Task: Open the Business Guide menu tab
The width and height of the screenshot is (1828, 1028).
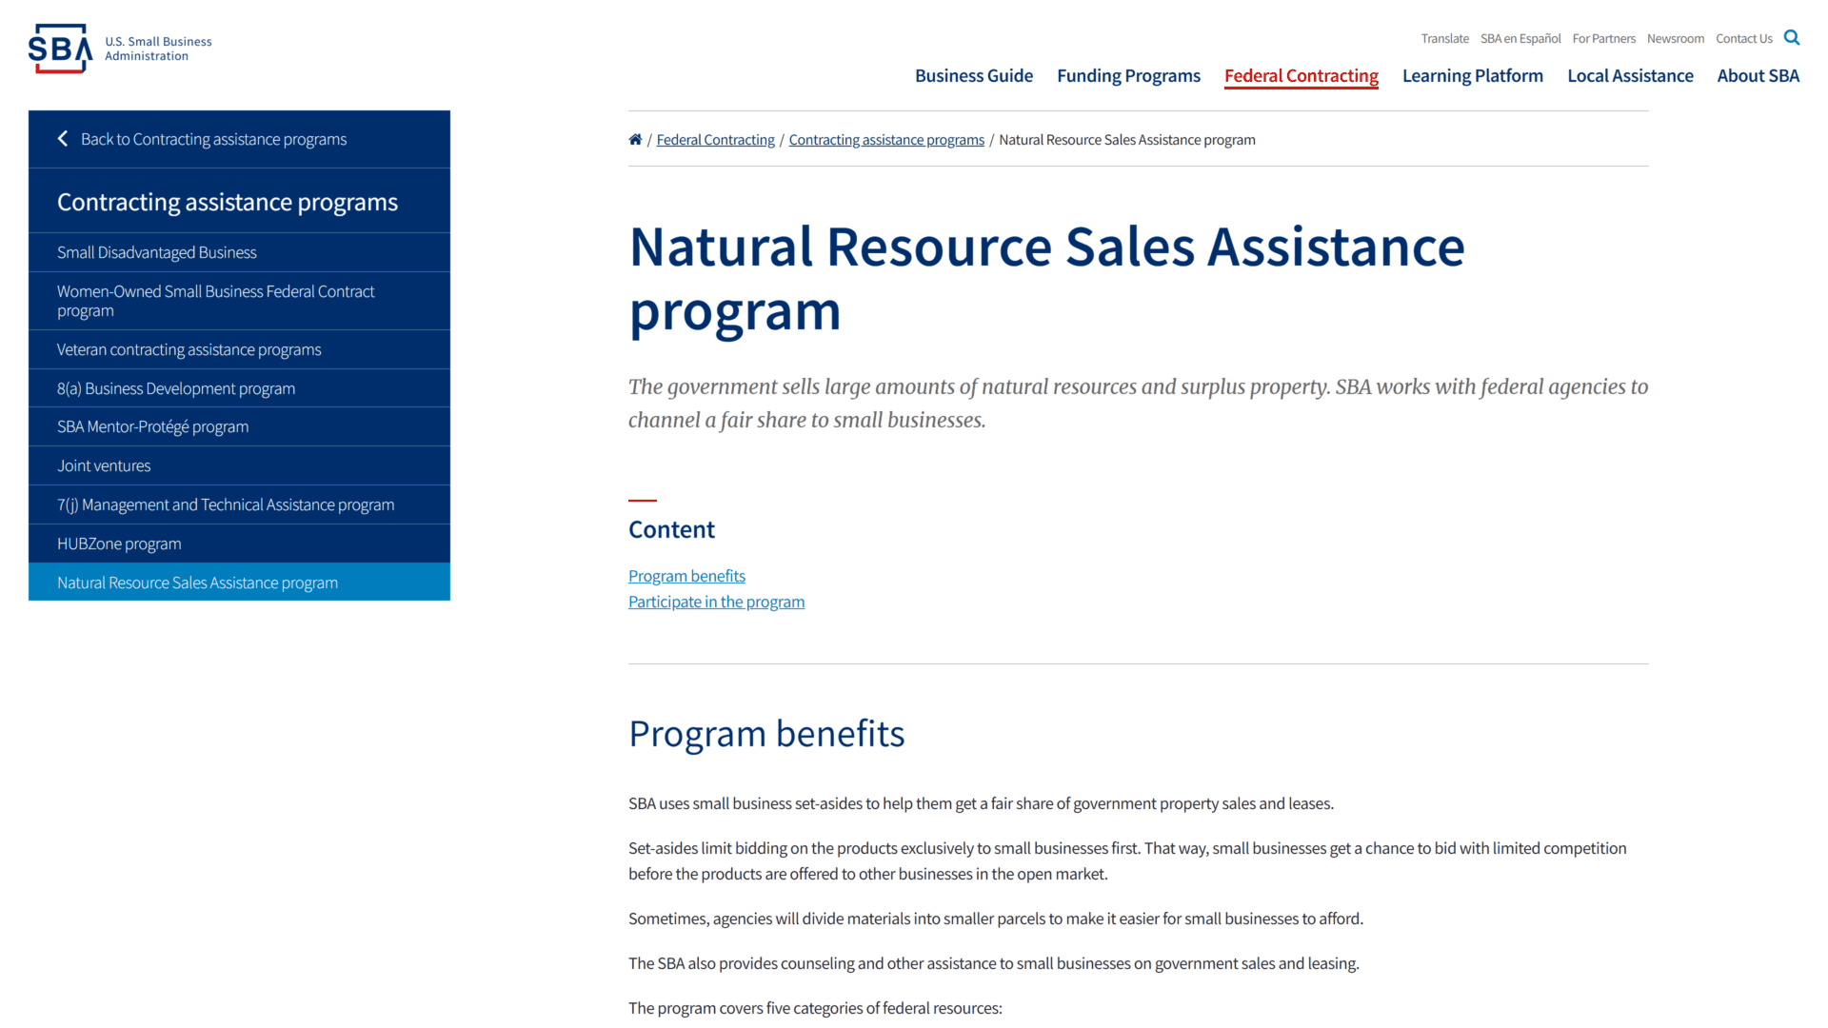Action: tap(973, 75)
